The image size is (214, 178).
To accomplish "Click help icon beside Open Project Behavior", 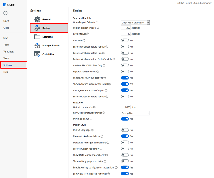I will click(97, 22).
